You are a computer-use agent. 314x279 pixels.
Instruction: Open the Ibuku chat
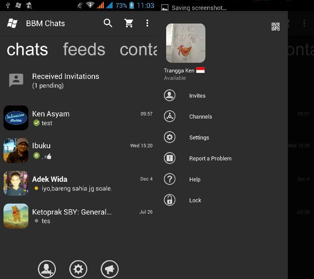(x=78, y=150)
